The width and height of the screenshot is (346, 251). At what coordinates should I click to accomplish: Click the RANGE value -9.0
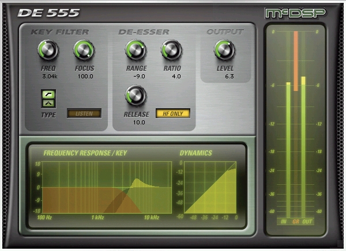tap(139, 77)
